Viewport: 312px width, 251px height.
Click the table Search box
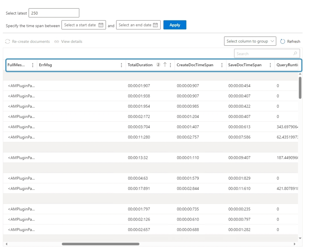[267, 53]
